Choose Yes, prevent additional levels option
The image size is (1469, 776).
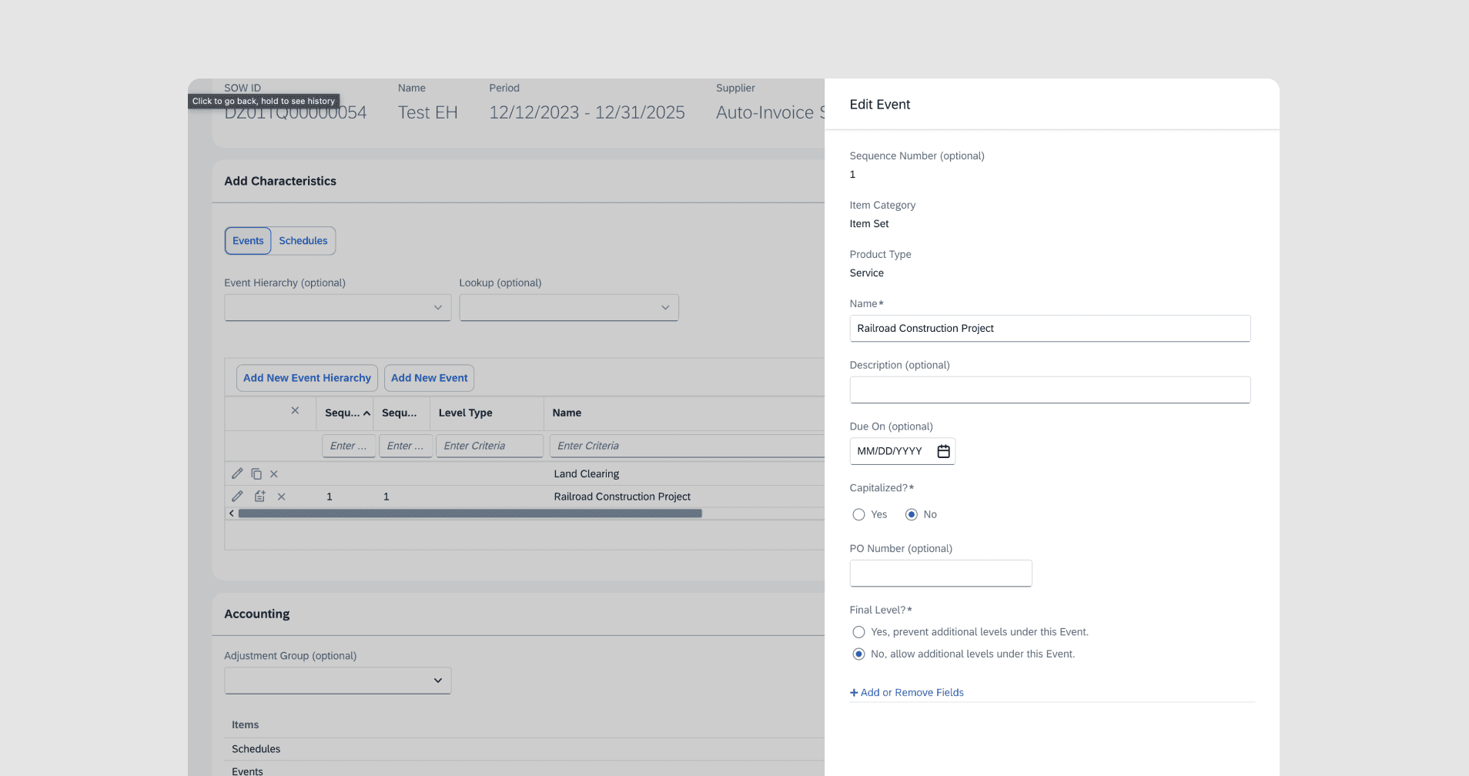tap(858, 632)
